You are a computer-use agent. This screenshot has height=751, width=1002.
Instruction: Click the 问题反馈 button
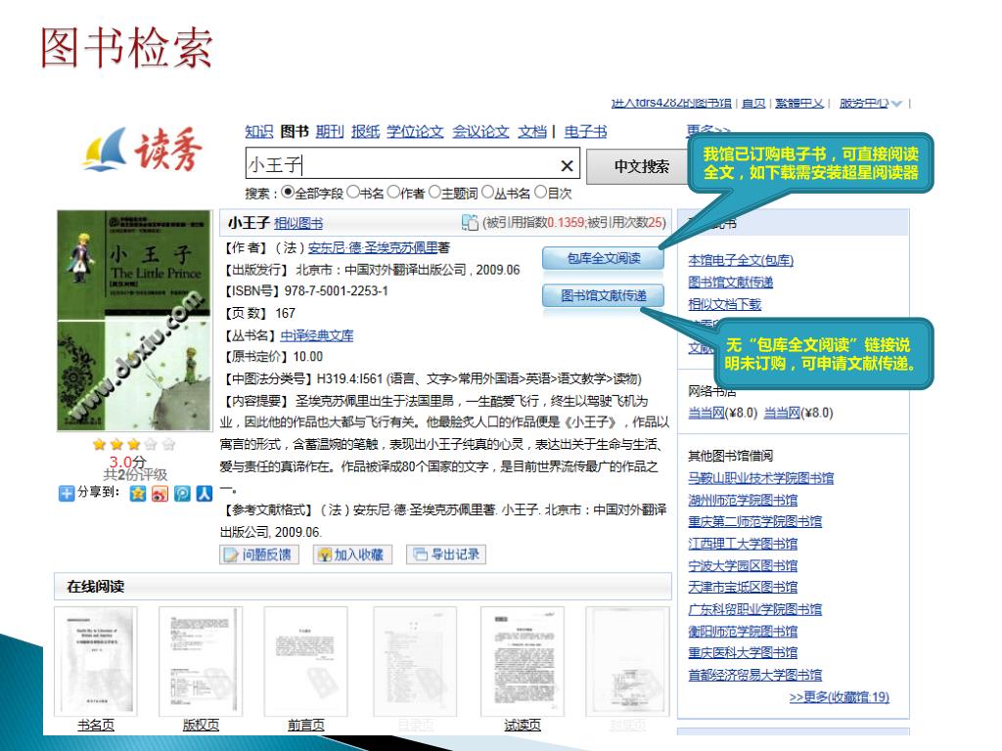[259, 554]
